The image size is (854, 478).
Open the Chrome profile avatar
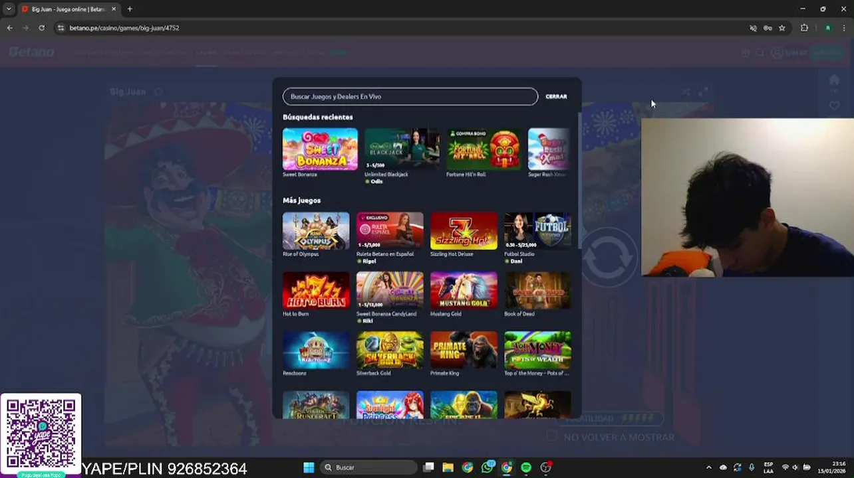pyautogui.click(x=828, y=28)
